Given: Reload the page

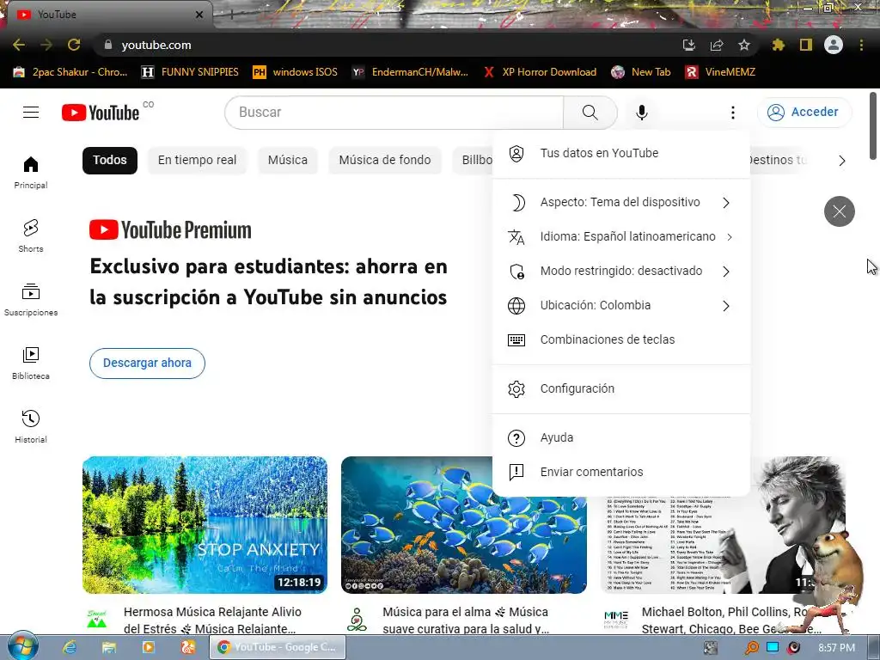Looking at the screenshot, I should [74, 45].
